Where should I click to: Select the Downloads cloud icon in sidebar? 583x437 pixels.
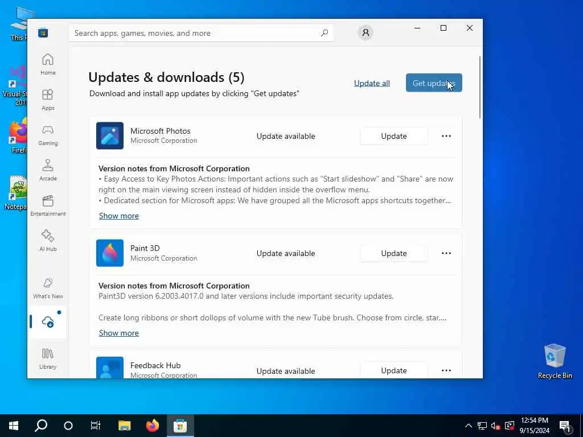48,322
